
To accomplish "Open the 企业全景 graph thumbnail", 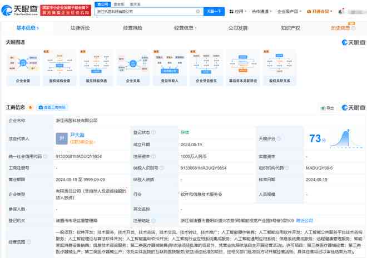I will pyautogui.click(x=23, y=68).
